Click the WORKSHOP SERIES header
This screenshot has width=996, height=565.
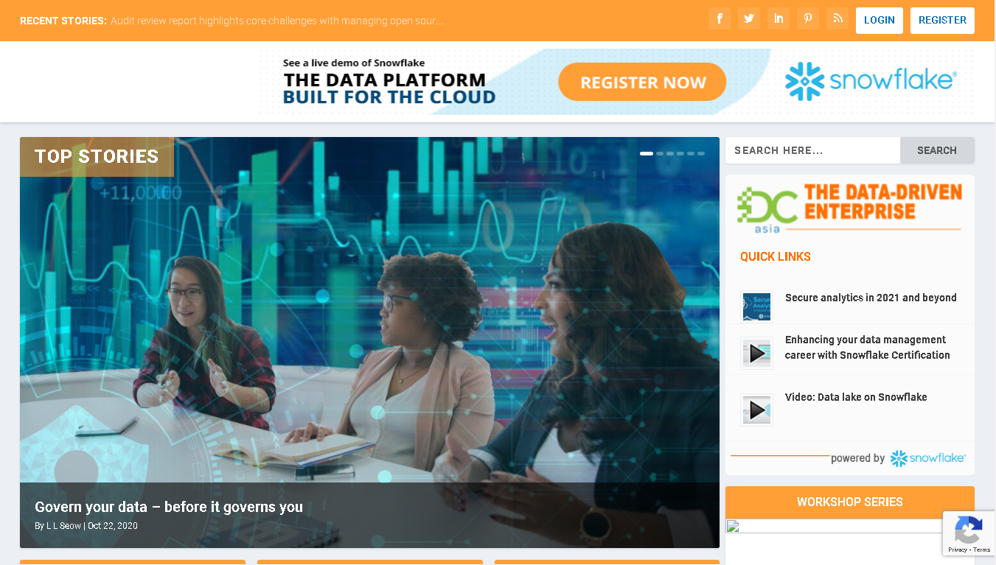(850, 502)
